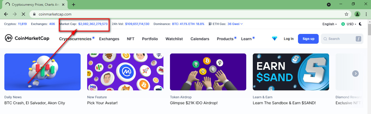Image resolution: width=371 pixels, height=114 pixels.
Task: Expand the English language dropdown
Action: pyautogui.click(x=330, y=24)
